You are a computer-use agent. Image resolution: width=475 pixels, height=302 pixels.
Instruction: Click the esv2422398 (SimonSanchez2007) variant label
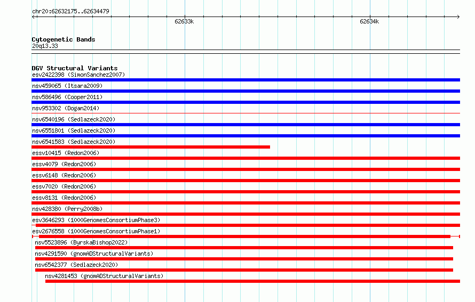coord(78,75)
